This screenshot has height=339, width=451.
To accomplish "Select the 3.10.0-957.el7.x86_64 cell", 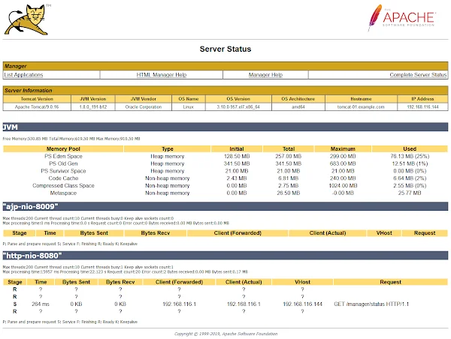I will click(238, 106).
